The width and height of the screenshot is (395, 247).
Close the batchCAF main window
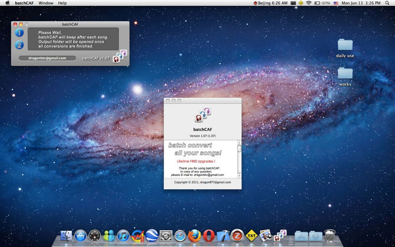(x=15, y=24)
